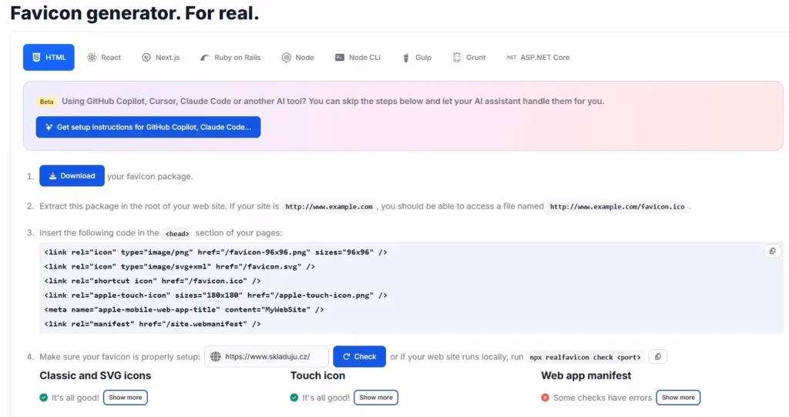Click the React atom icon
The height and width of the screenshot is (417, 789).
point(92,58)
